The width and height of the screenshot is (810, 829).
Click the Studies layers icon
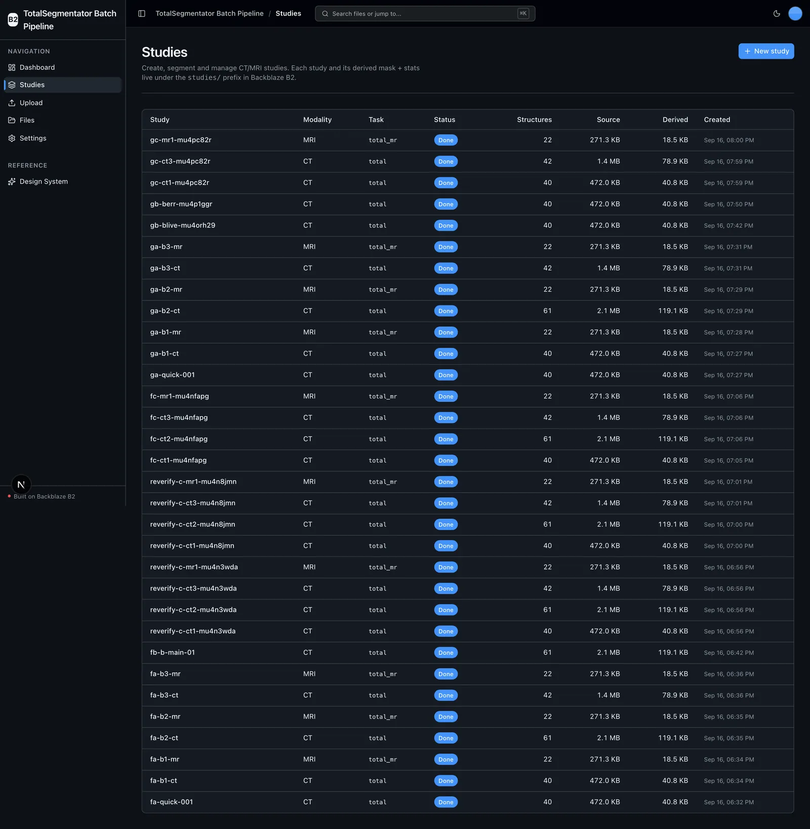click(12, 85)
